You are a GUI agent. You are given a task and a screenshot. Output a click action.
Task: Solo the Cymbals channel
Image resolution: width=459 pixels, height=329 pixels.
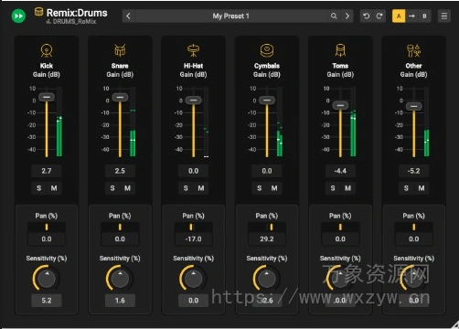coord(260,188)
